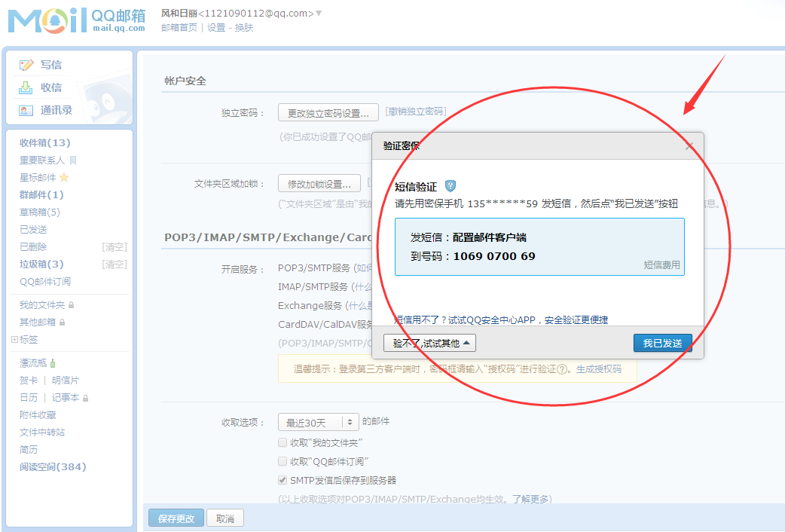
Task: Click the 写信 compose mail icon
Action: pyautogui.click(x=26, y=66)
